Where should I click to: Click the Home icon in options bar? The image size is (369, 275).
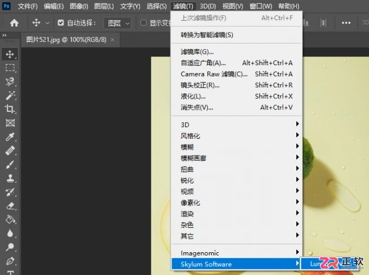[x=14, y=23]
